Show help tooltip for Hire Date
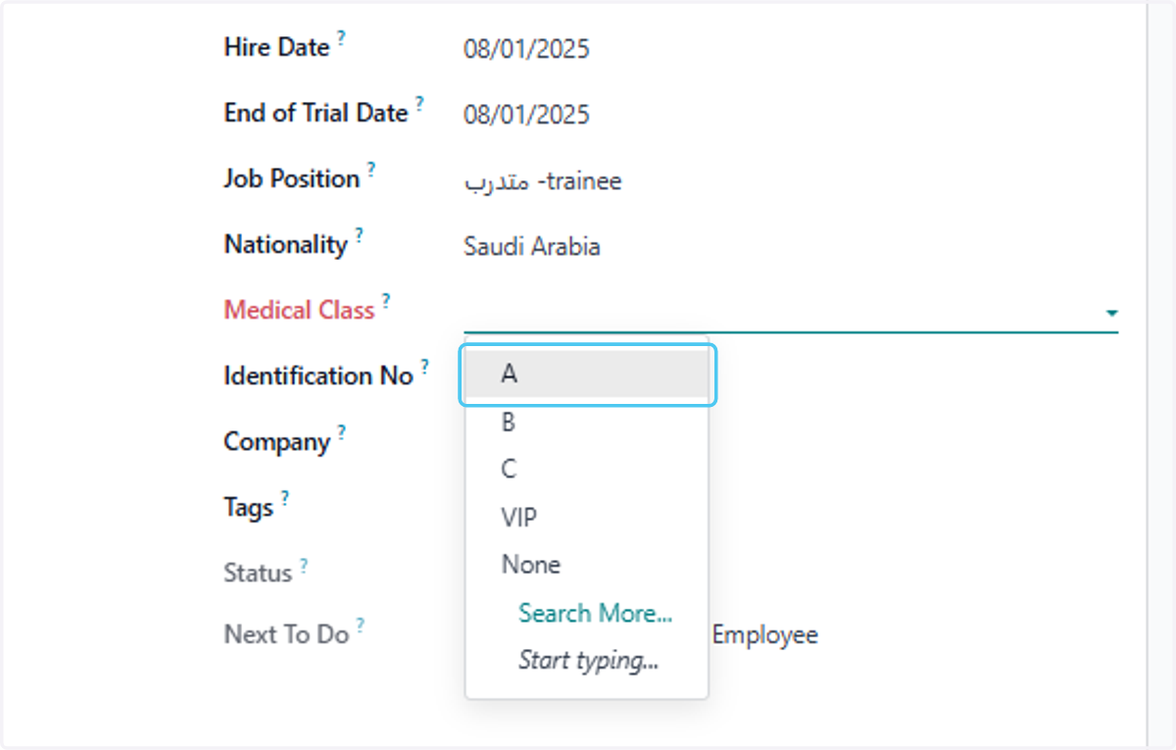 (342, 37)
